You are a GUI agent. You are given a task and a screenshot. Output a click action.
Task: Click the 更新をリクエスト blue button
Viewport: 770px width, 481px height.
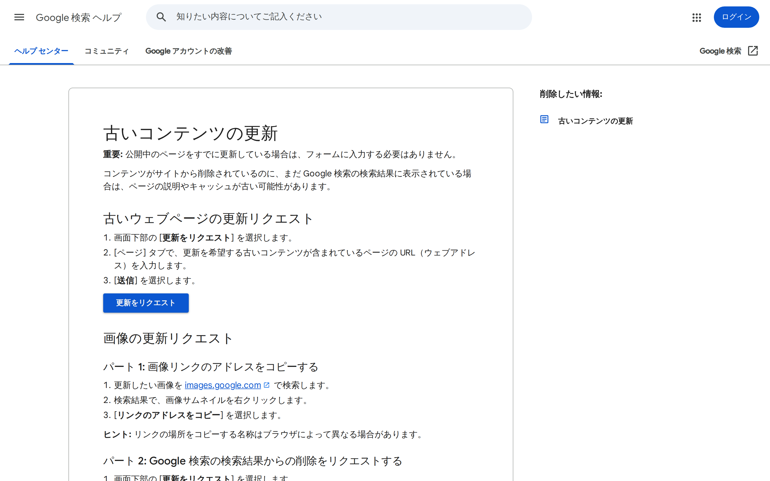(x=146, y=303)
